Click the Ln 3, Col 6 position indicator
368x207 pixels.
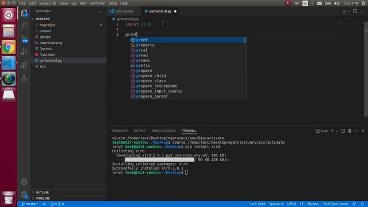pyautogui.click(x=258, y=204)
